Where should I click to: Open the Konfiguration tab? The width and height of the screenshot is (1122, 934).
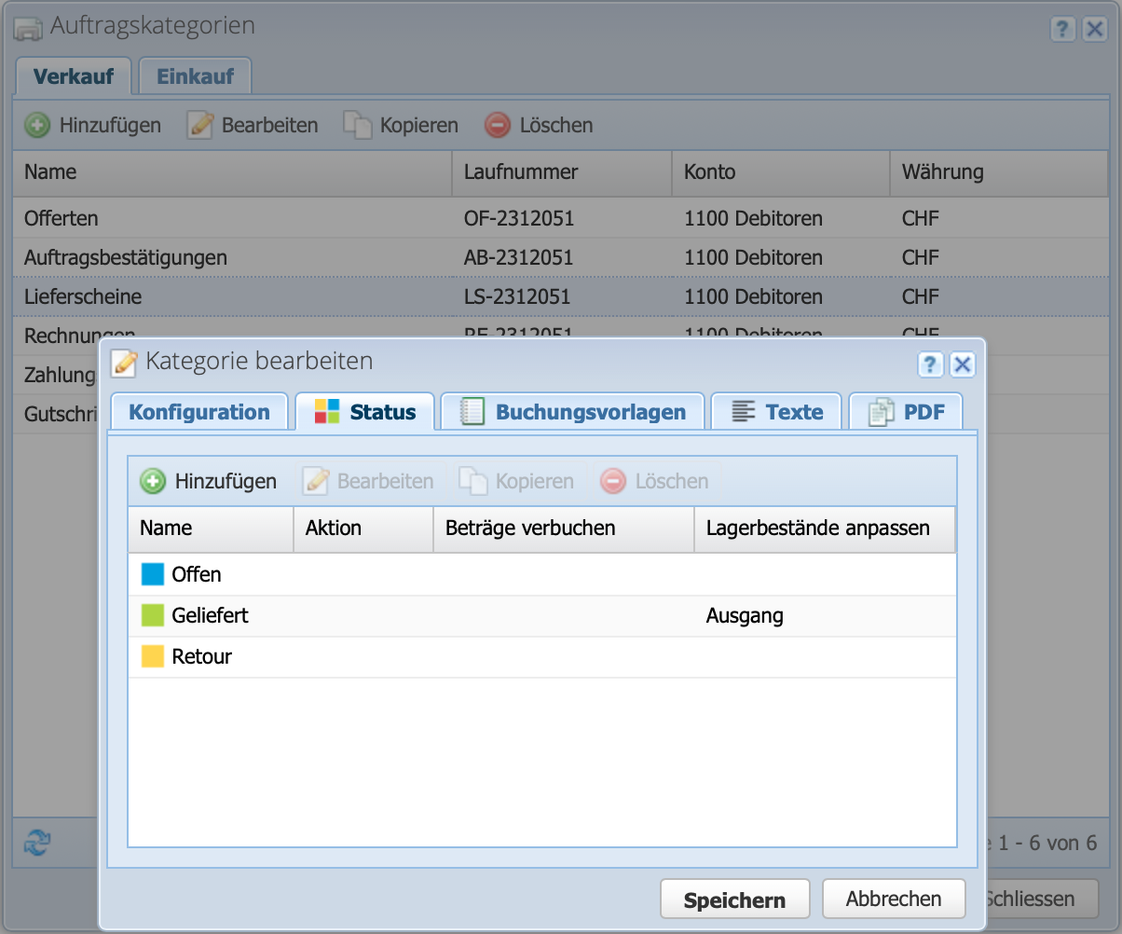(198, 412)
